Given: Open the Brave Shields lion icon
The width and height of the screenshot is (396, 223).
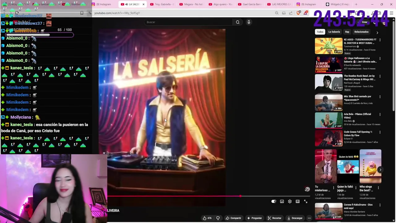Looking at the screenshot, I should point(299,13).
